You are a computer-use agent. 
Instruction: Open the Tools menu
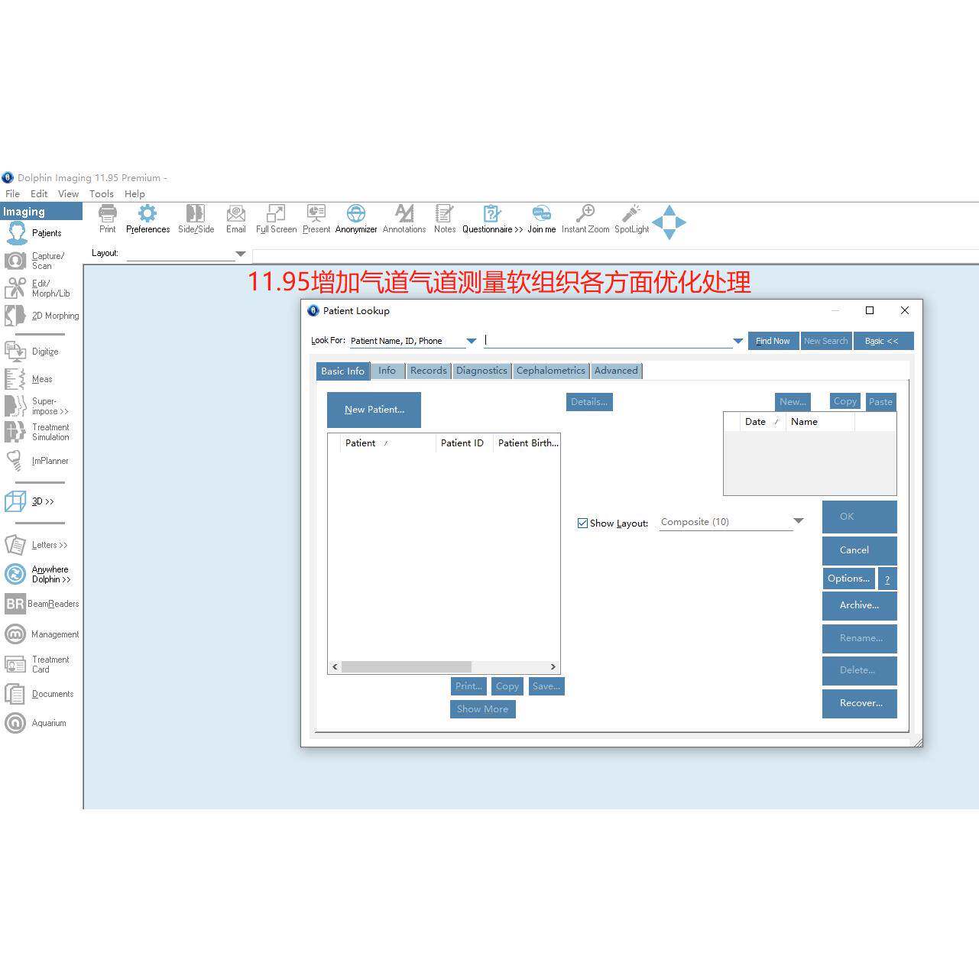coord(102,194)
